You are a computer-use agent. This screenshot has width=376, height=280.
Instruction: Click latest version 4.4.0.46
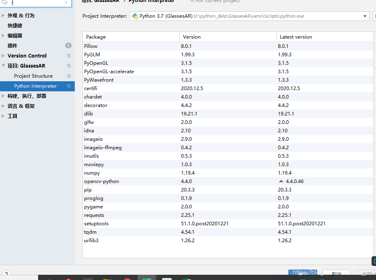pyautogui.click(x=295, y=181)
